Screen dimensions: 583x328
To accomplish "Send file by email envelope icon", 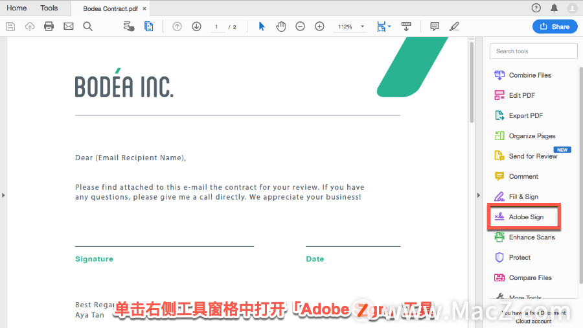I will coord(69,27).
